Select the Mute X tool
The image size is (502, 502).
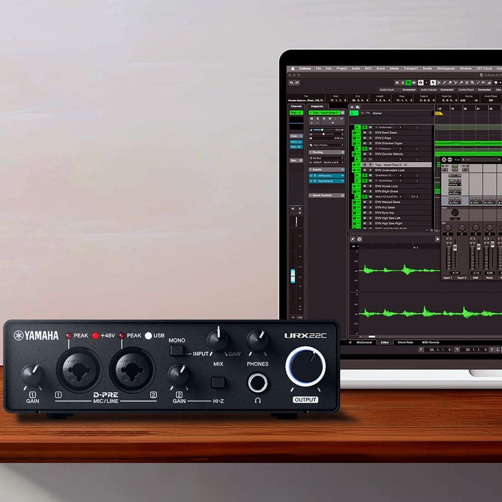point(467,83)
